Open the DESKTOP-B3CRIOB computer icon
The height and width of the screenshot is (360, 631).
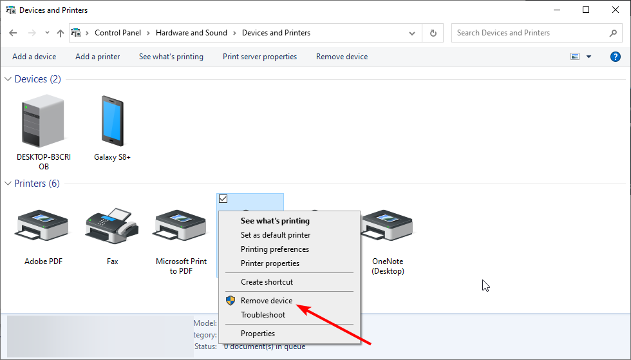43,121
